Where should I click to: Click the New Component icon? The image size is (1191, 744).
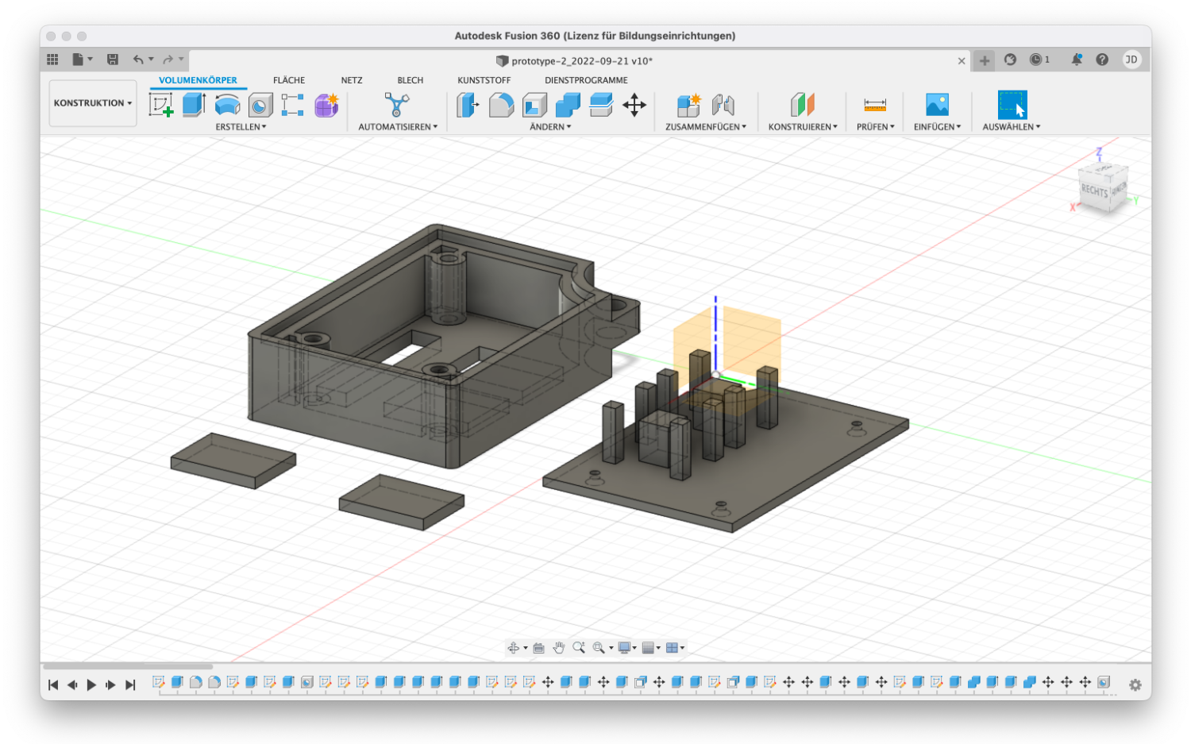(x=688, y=105)
